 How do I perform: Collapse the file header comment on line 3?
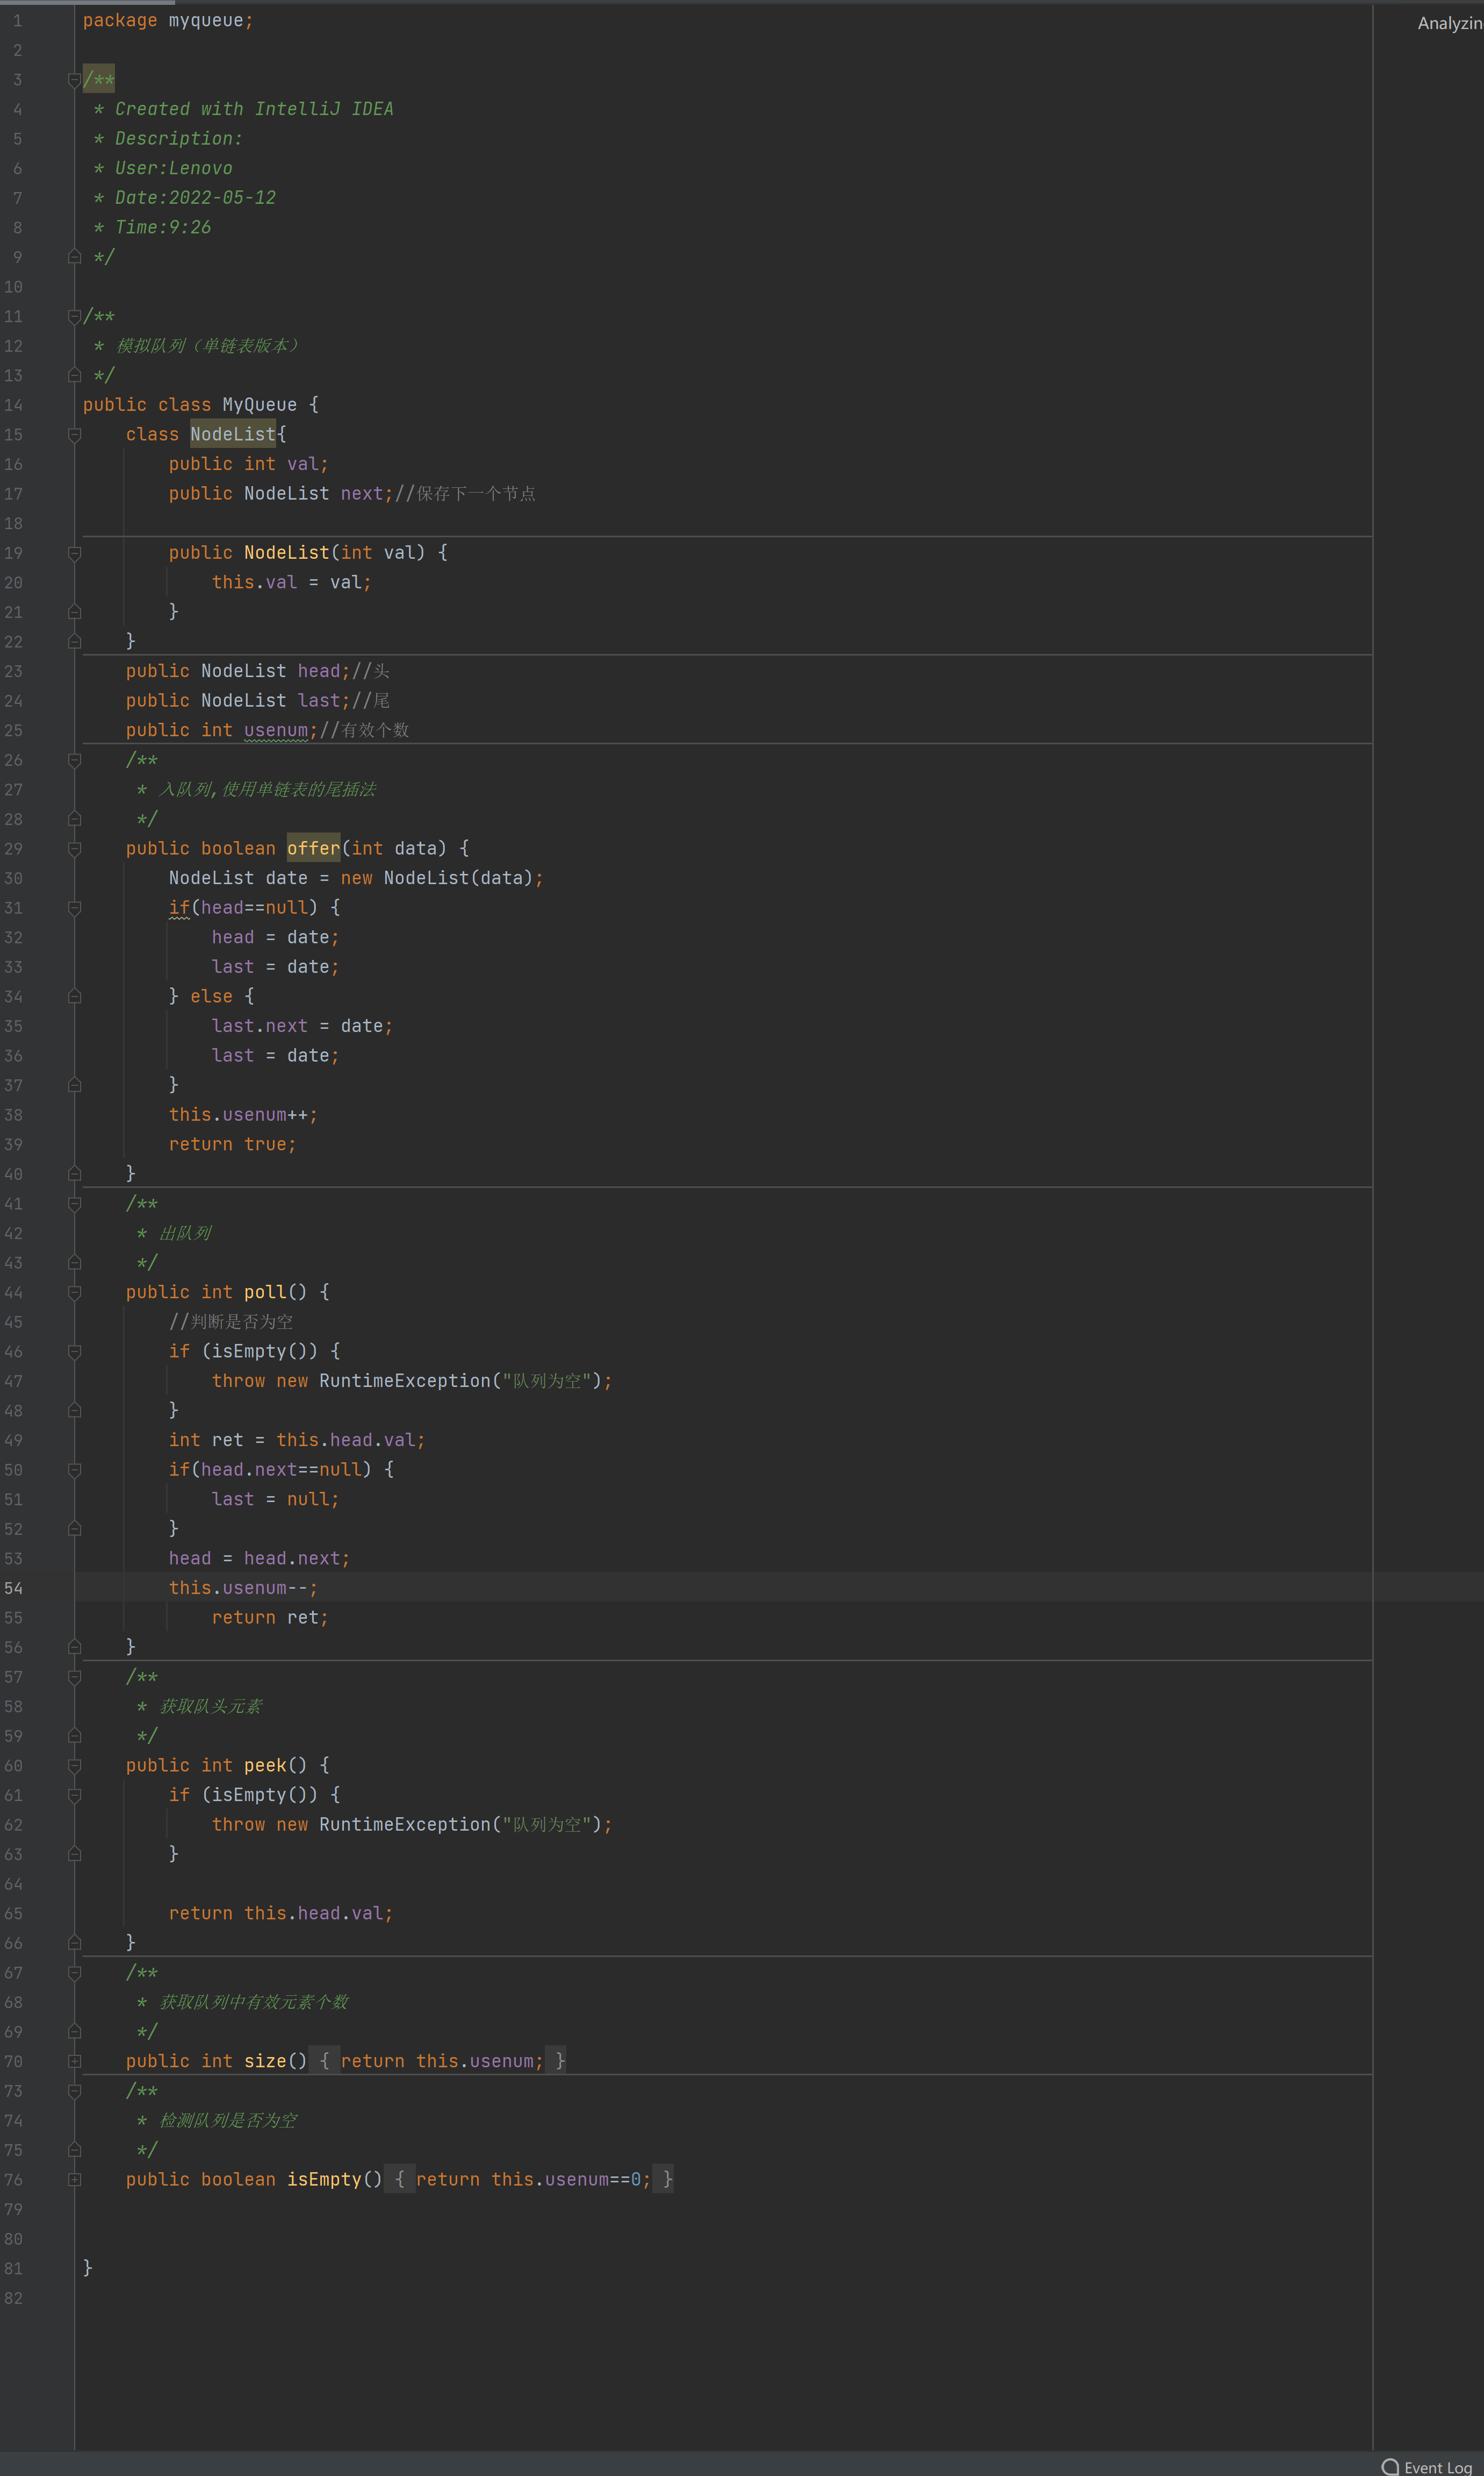pyautogui.click(x=74, y=80)
